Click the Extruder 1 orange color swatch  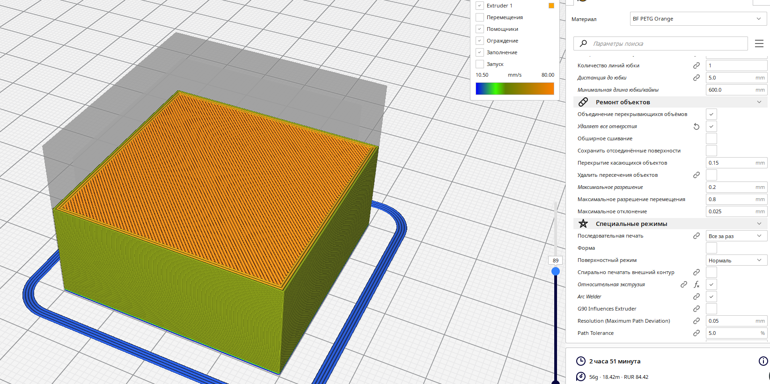pyautogui.click(x=551, y=6)
